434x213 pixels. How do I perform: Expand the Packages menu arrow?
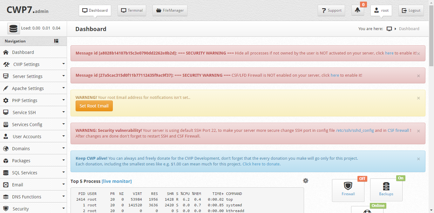tap(64, 160)
